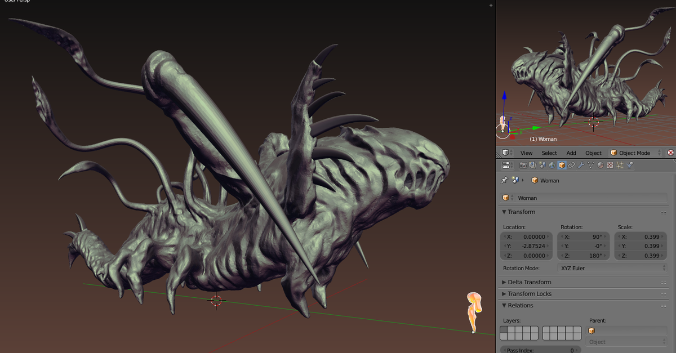Toggle layer button in second layer group
The image size is (676, 353).
[546, 329]
